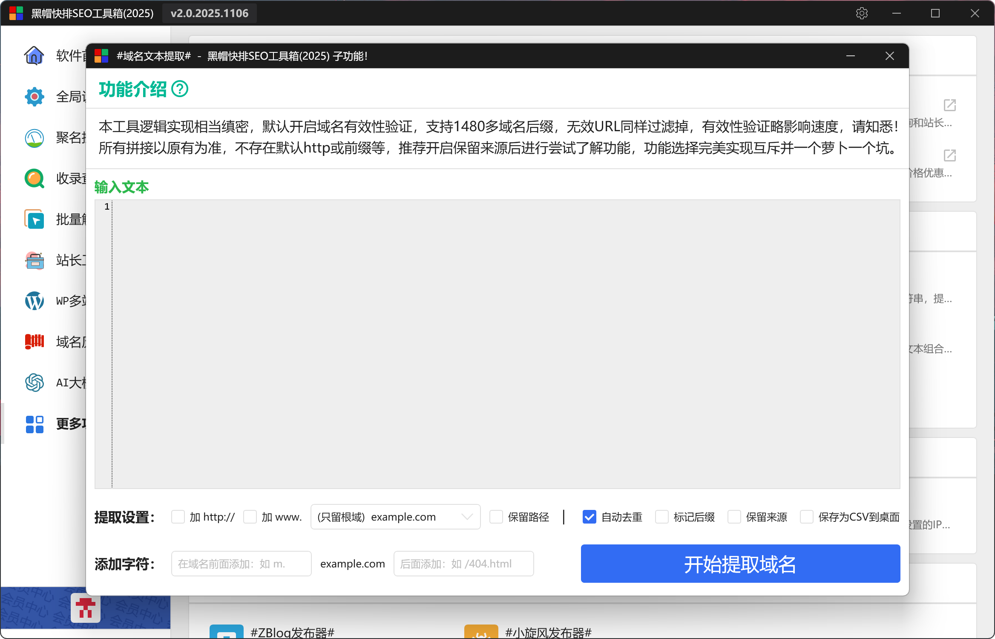This screenshot has width=995, height=639.
Task: Close the 域名文本提取 sub-window
Action: point(889,56)
